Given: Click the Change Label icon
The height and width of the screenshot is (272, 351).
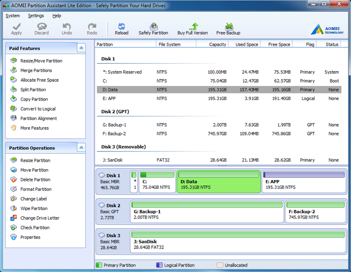Looking at the screenshot, I should pyautogui.click(x=14, y=199).
